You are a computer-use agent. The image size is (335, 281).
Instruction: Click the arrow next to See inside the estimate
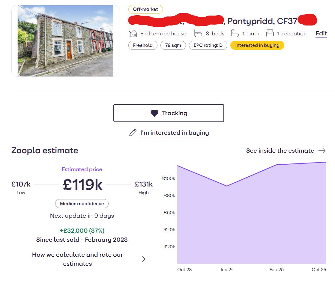tap(322, 151)
